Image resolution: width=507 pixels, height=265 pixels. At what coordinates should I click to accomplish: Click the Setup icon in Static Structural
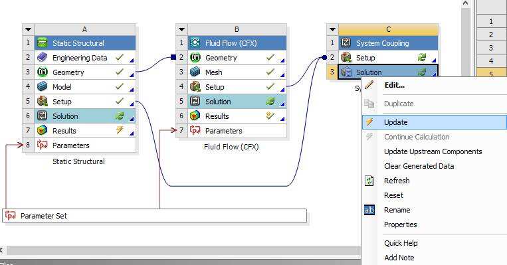[x=43, y=101]
